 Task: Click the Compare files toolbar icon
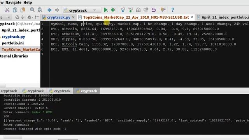[146, 10]
